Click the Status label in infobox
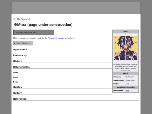Screen dimensions: 152x114 pos(116,84)
